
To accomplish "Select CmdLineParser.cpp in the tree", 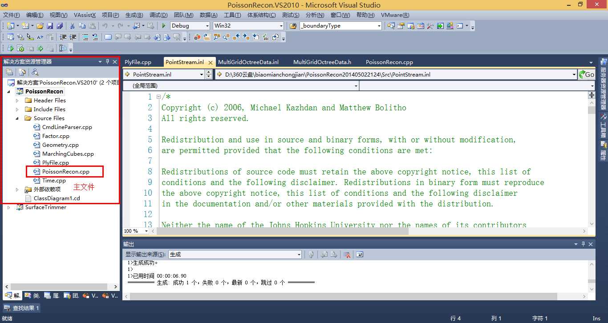I will [x=67, y=127].
